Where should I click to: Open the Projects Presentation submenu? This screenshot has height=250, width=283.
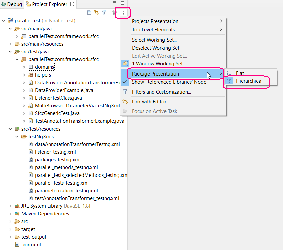154,21
